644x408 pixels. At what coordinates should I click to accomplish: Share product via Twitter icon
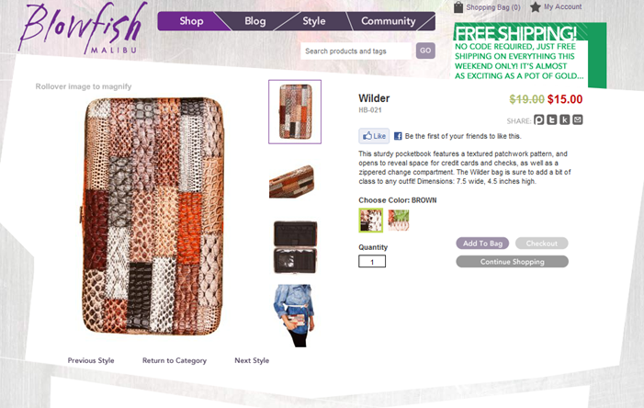pyautogui.click(x=552, y=120)
